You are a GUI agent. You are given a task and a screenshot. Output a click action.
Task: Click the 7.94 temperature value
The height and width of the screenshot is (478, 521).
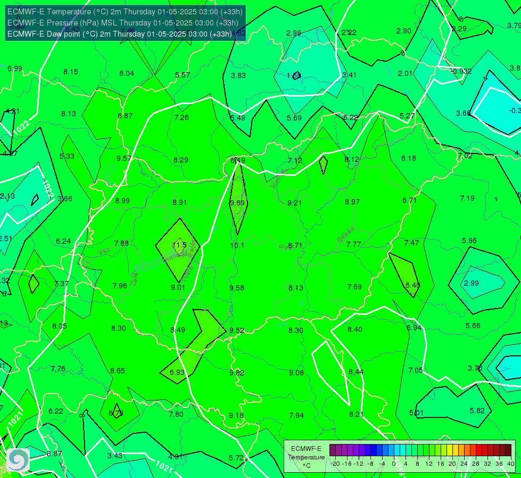(x=296, y=415)
